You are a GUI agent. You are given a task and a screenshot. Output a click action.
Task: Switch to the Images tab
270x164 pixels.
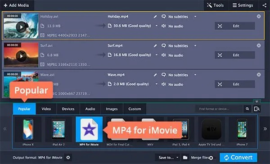coord(112,109)
